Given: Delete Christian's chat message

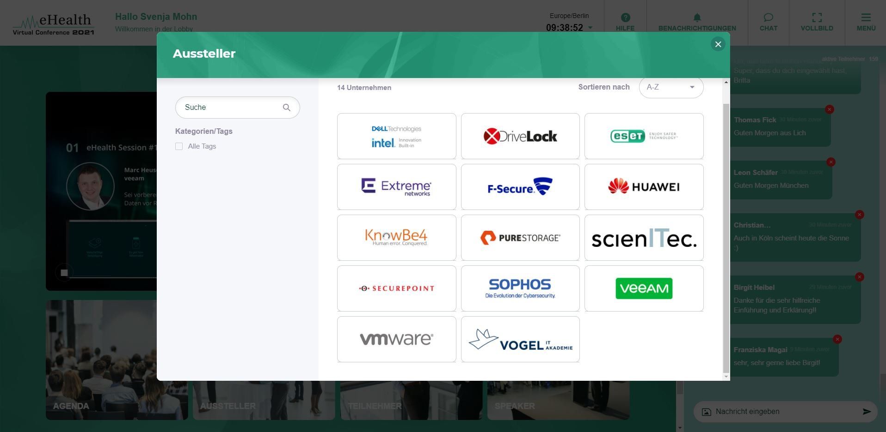Looking at the screenshot, I should pos(860,215).
